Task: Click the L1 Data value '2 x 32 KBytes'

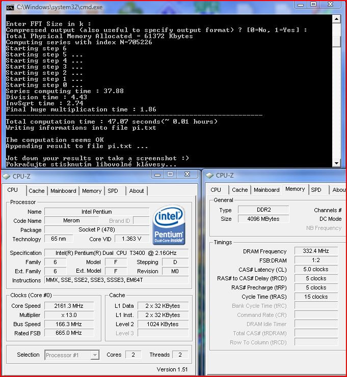Action: [163, 306]
